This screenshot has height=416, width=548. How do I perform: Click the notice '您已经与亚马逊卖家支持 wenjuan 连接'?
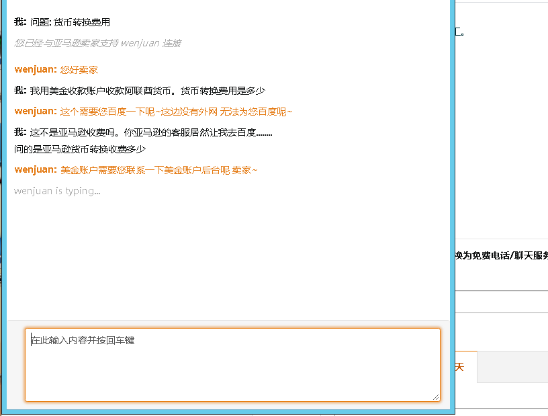point(97,43)
